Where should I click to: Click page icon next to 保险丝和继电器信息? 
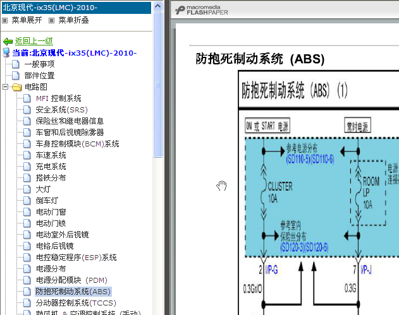pyautogui.click(x=27, y=121)
